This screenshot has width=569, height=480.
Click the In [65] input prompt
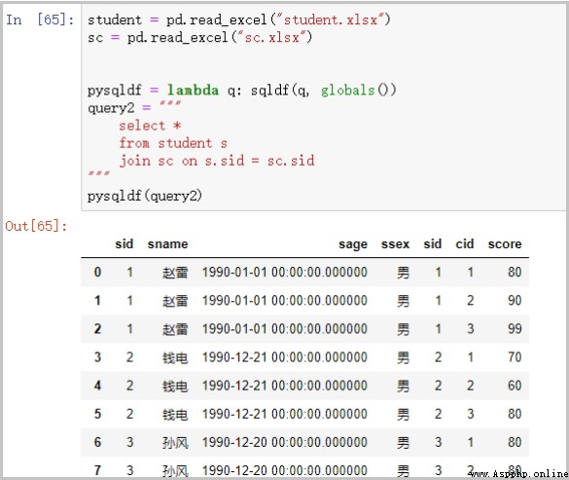pos(40,19)
